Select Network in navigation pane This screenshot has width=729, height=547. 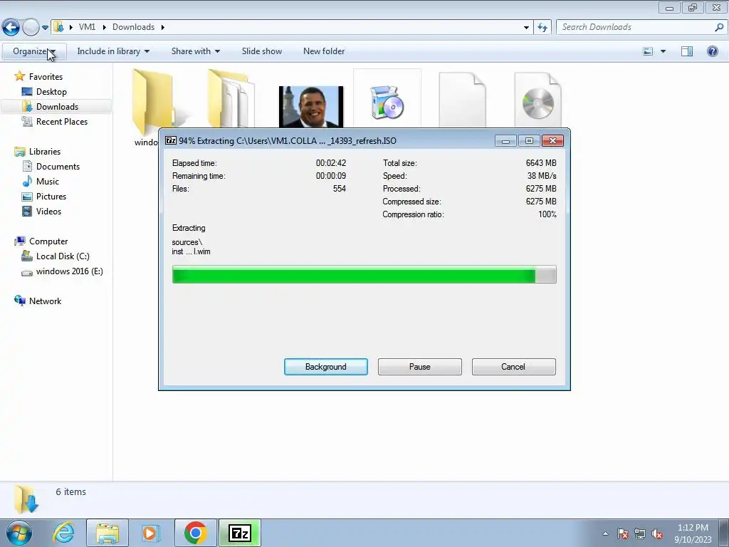pyautogui.click(x=45, y=301)
